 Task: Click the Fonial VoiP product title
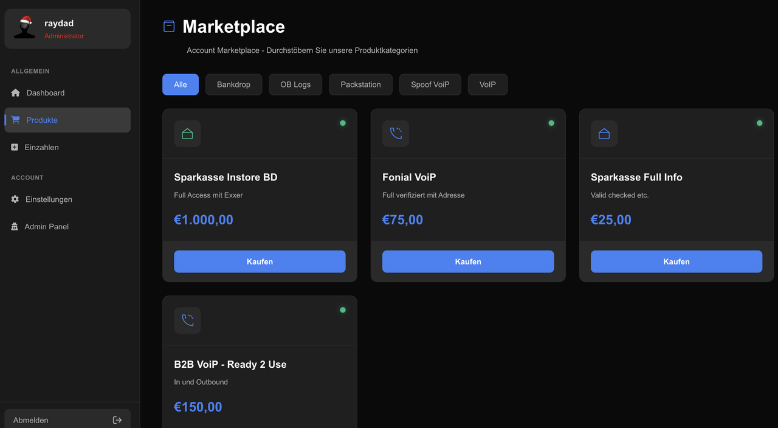pos(409,178)
